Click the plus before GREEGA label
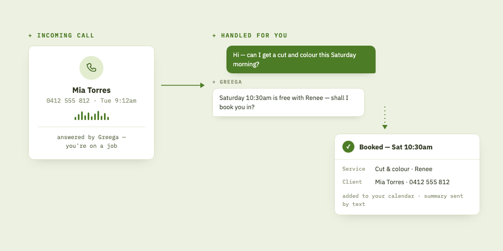This screenshot has width=503, height=251. pyautogui.click(x=214, y=82)
